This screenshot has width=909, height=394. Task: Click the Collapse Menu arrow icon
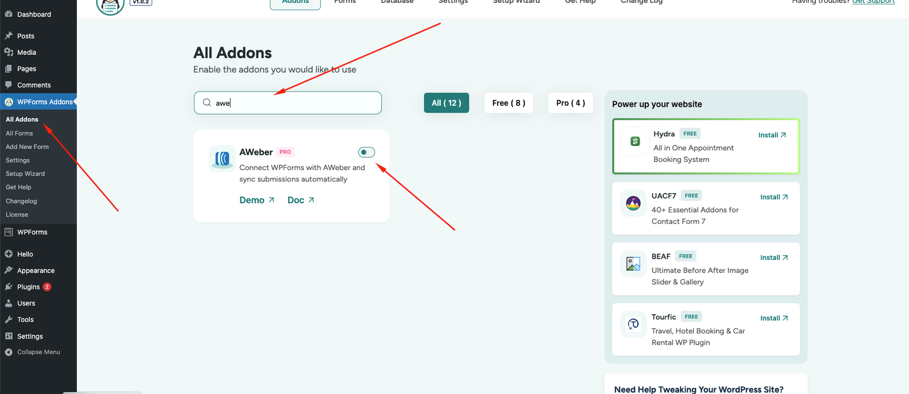click(x=9, y=352)
